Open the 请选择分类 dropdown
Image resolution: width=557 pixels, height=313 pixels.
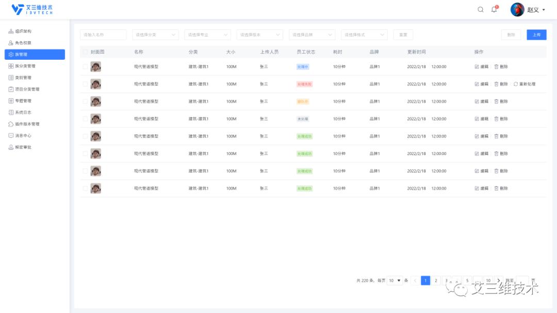point(155,34)
